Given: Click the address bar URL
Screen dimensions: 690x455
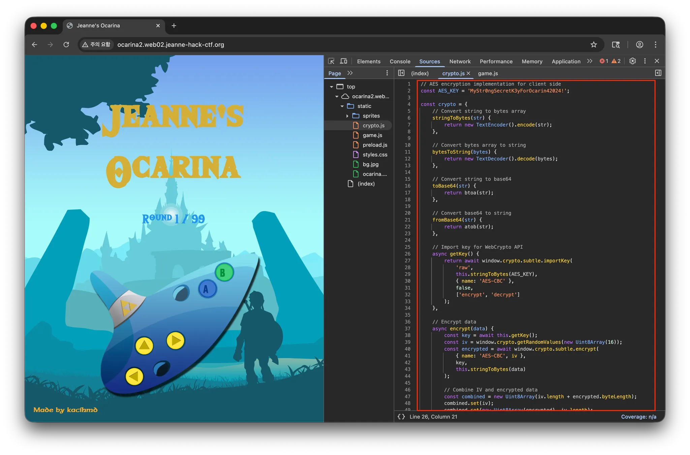Looking at the screenshot, I should click(170, 44).
